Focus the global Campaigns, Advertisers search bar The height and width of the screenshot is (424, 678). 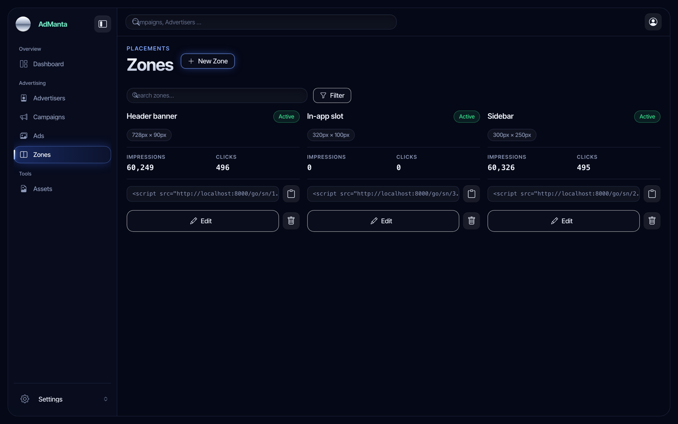261,22
